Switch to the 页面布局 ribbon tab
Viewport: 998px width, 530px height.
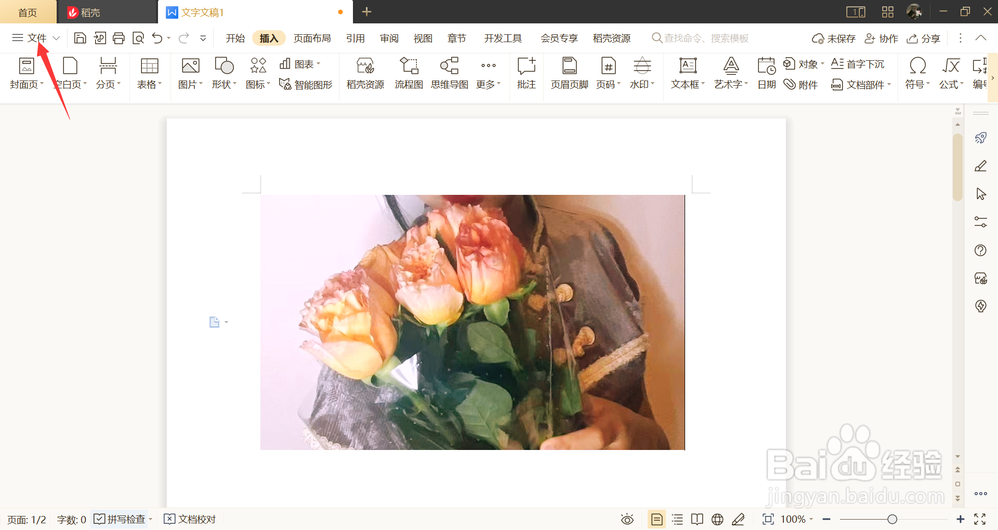click(312, 38)
